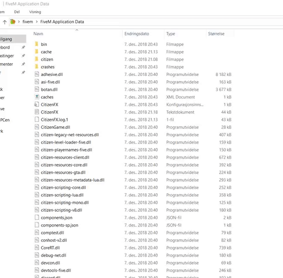The height and width of the screenshot is (278, 283).
Task: Select the highlighted 'ilgang' sidebar item
Action: [13, 39]
